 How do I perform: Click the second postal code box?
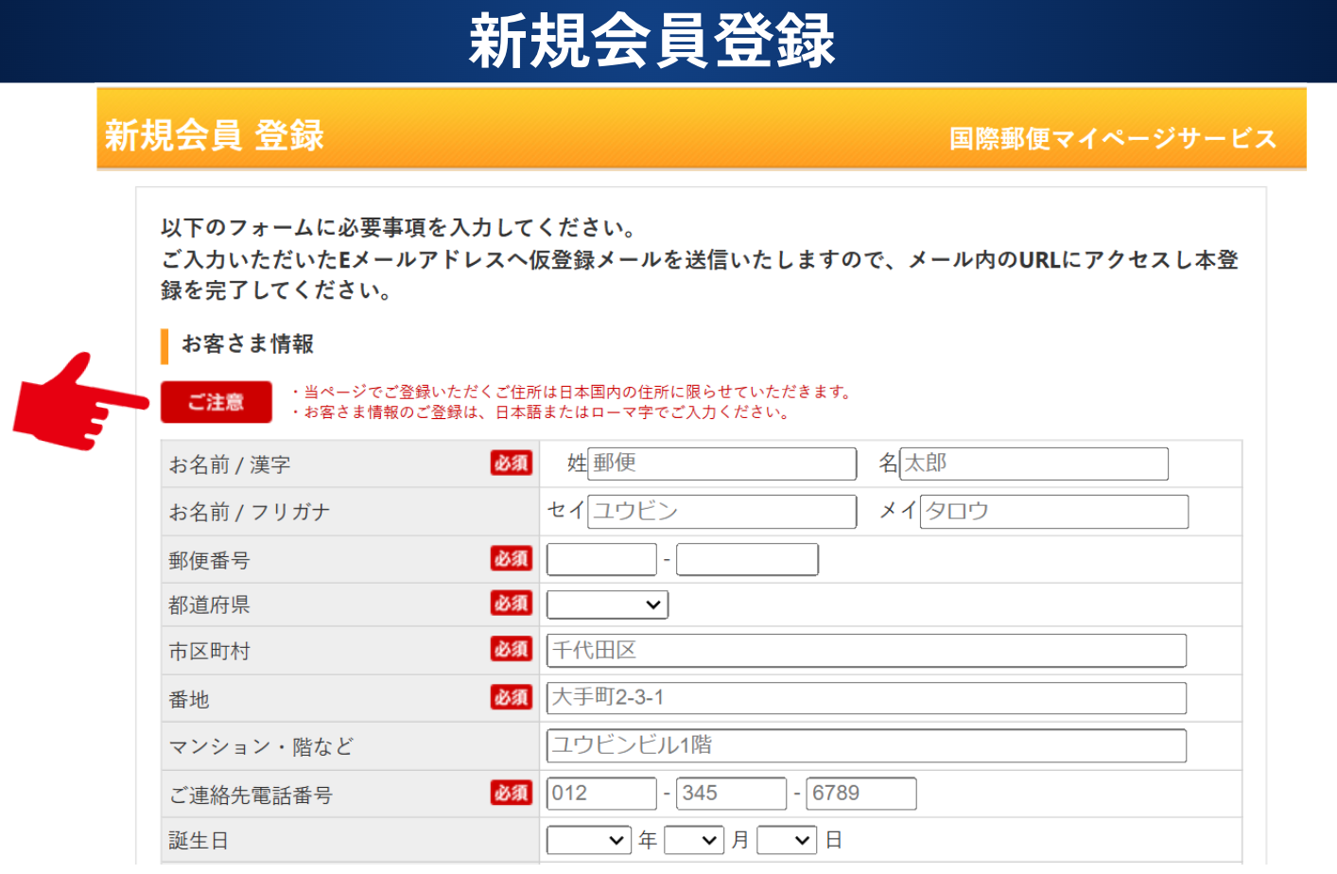747,559
